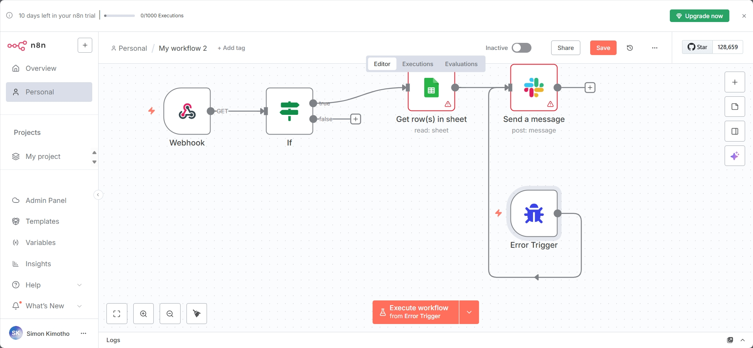This screenshot has height=348, width=753.
Task: Open Variables page
Action: click(x=49, y=243)
